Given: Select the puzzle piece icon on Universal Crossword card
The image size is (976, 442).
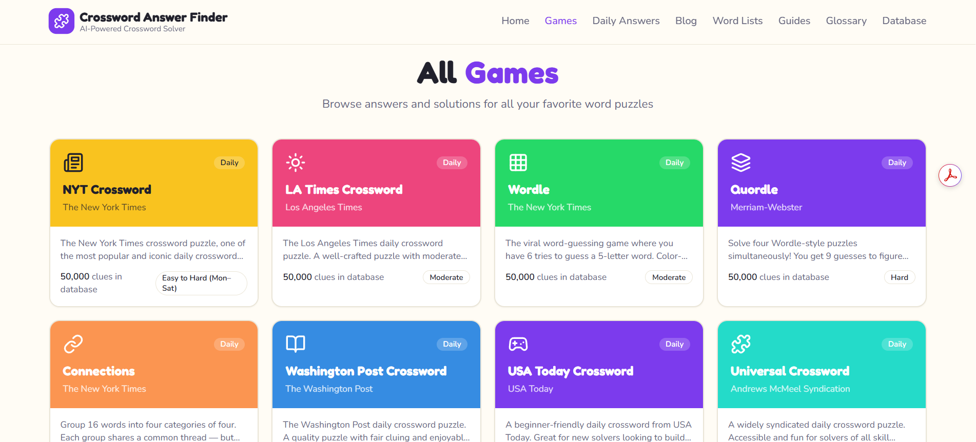Looking at the screenshot, I should (741, 344).
